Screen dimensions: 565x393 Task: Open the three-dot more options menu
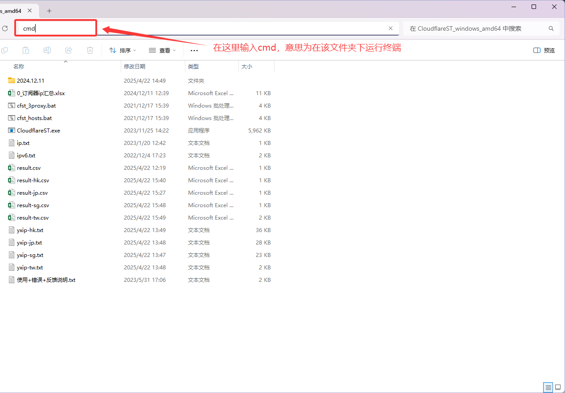[x=194, y=50]
